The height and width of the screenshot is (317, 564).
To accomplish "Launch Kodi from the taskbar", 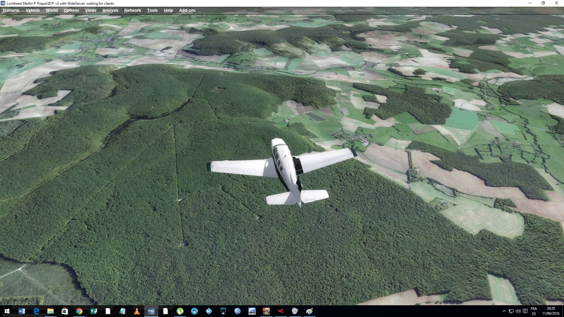I will 209,311.
